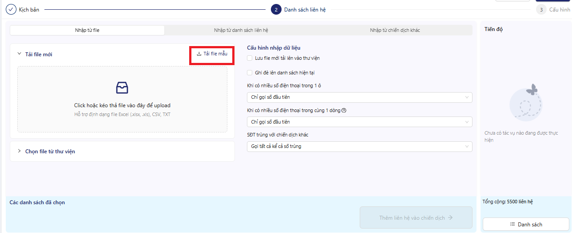
Task: Go to Kịch bản step label
Action: pyautogui.click(x=29, y=9)
